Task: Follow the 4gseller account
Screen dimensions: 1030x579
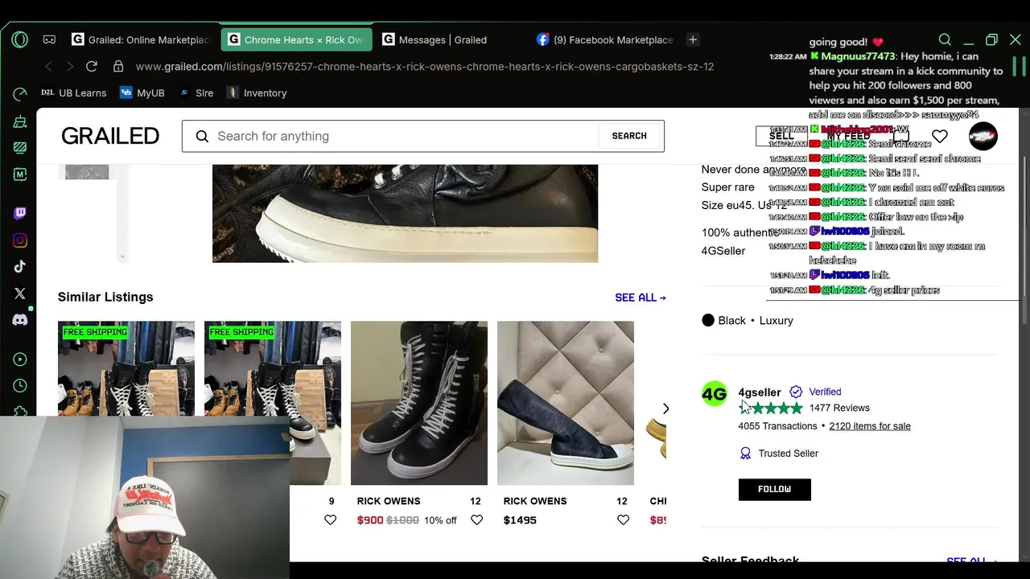Action: tap(774, 489)
